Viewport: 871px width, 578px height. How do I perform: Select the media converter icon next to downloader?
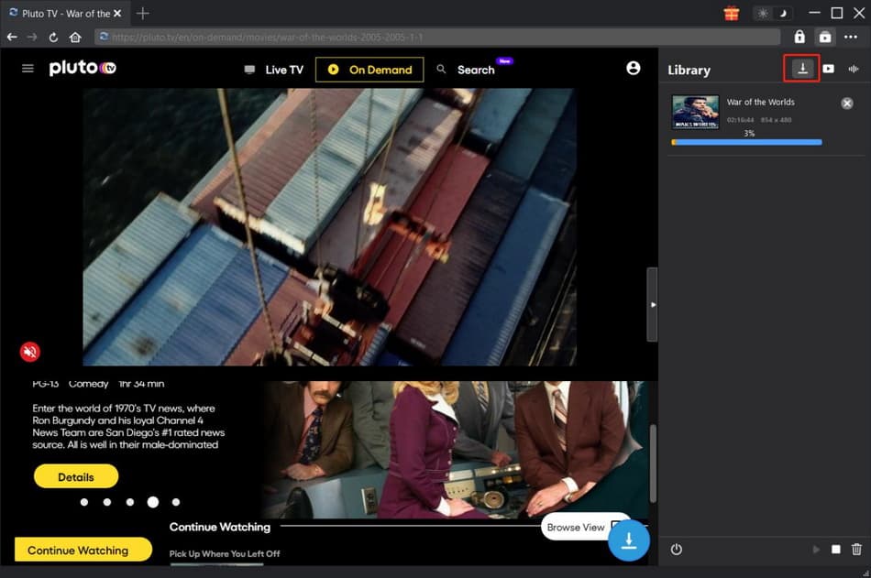pos(828,69)
